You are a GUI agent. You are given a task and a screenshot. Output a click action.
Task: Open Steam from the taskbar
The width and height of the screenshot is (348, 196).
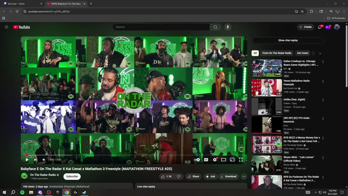point(84,192)
